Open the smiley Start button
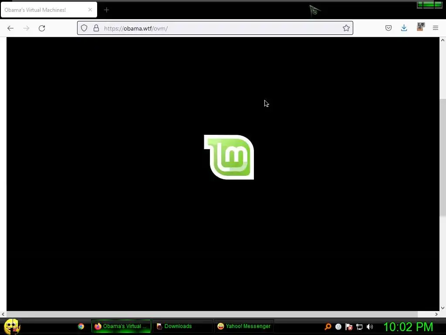 click(12, 326)
